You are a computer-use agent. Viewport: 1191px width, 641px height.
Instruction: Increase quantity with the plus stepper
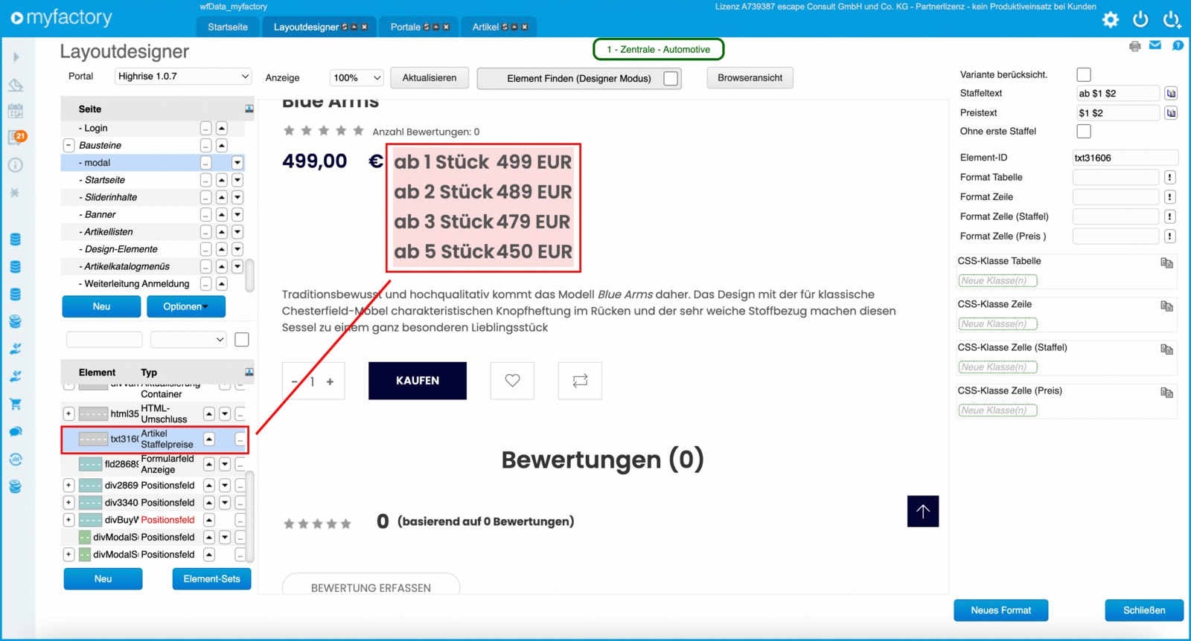point(330,381)
